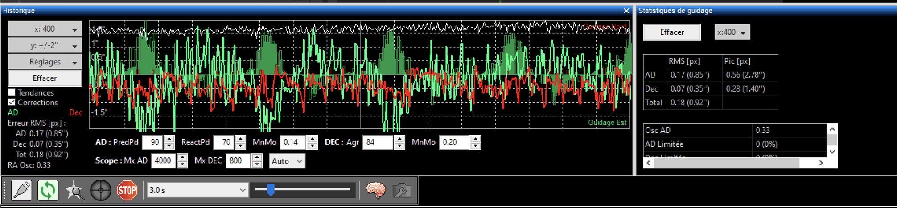Close the Historique panel

tap(626, 11)
